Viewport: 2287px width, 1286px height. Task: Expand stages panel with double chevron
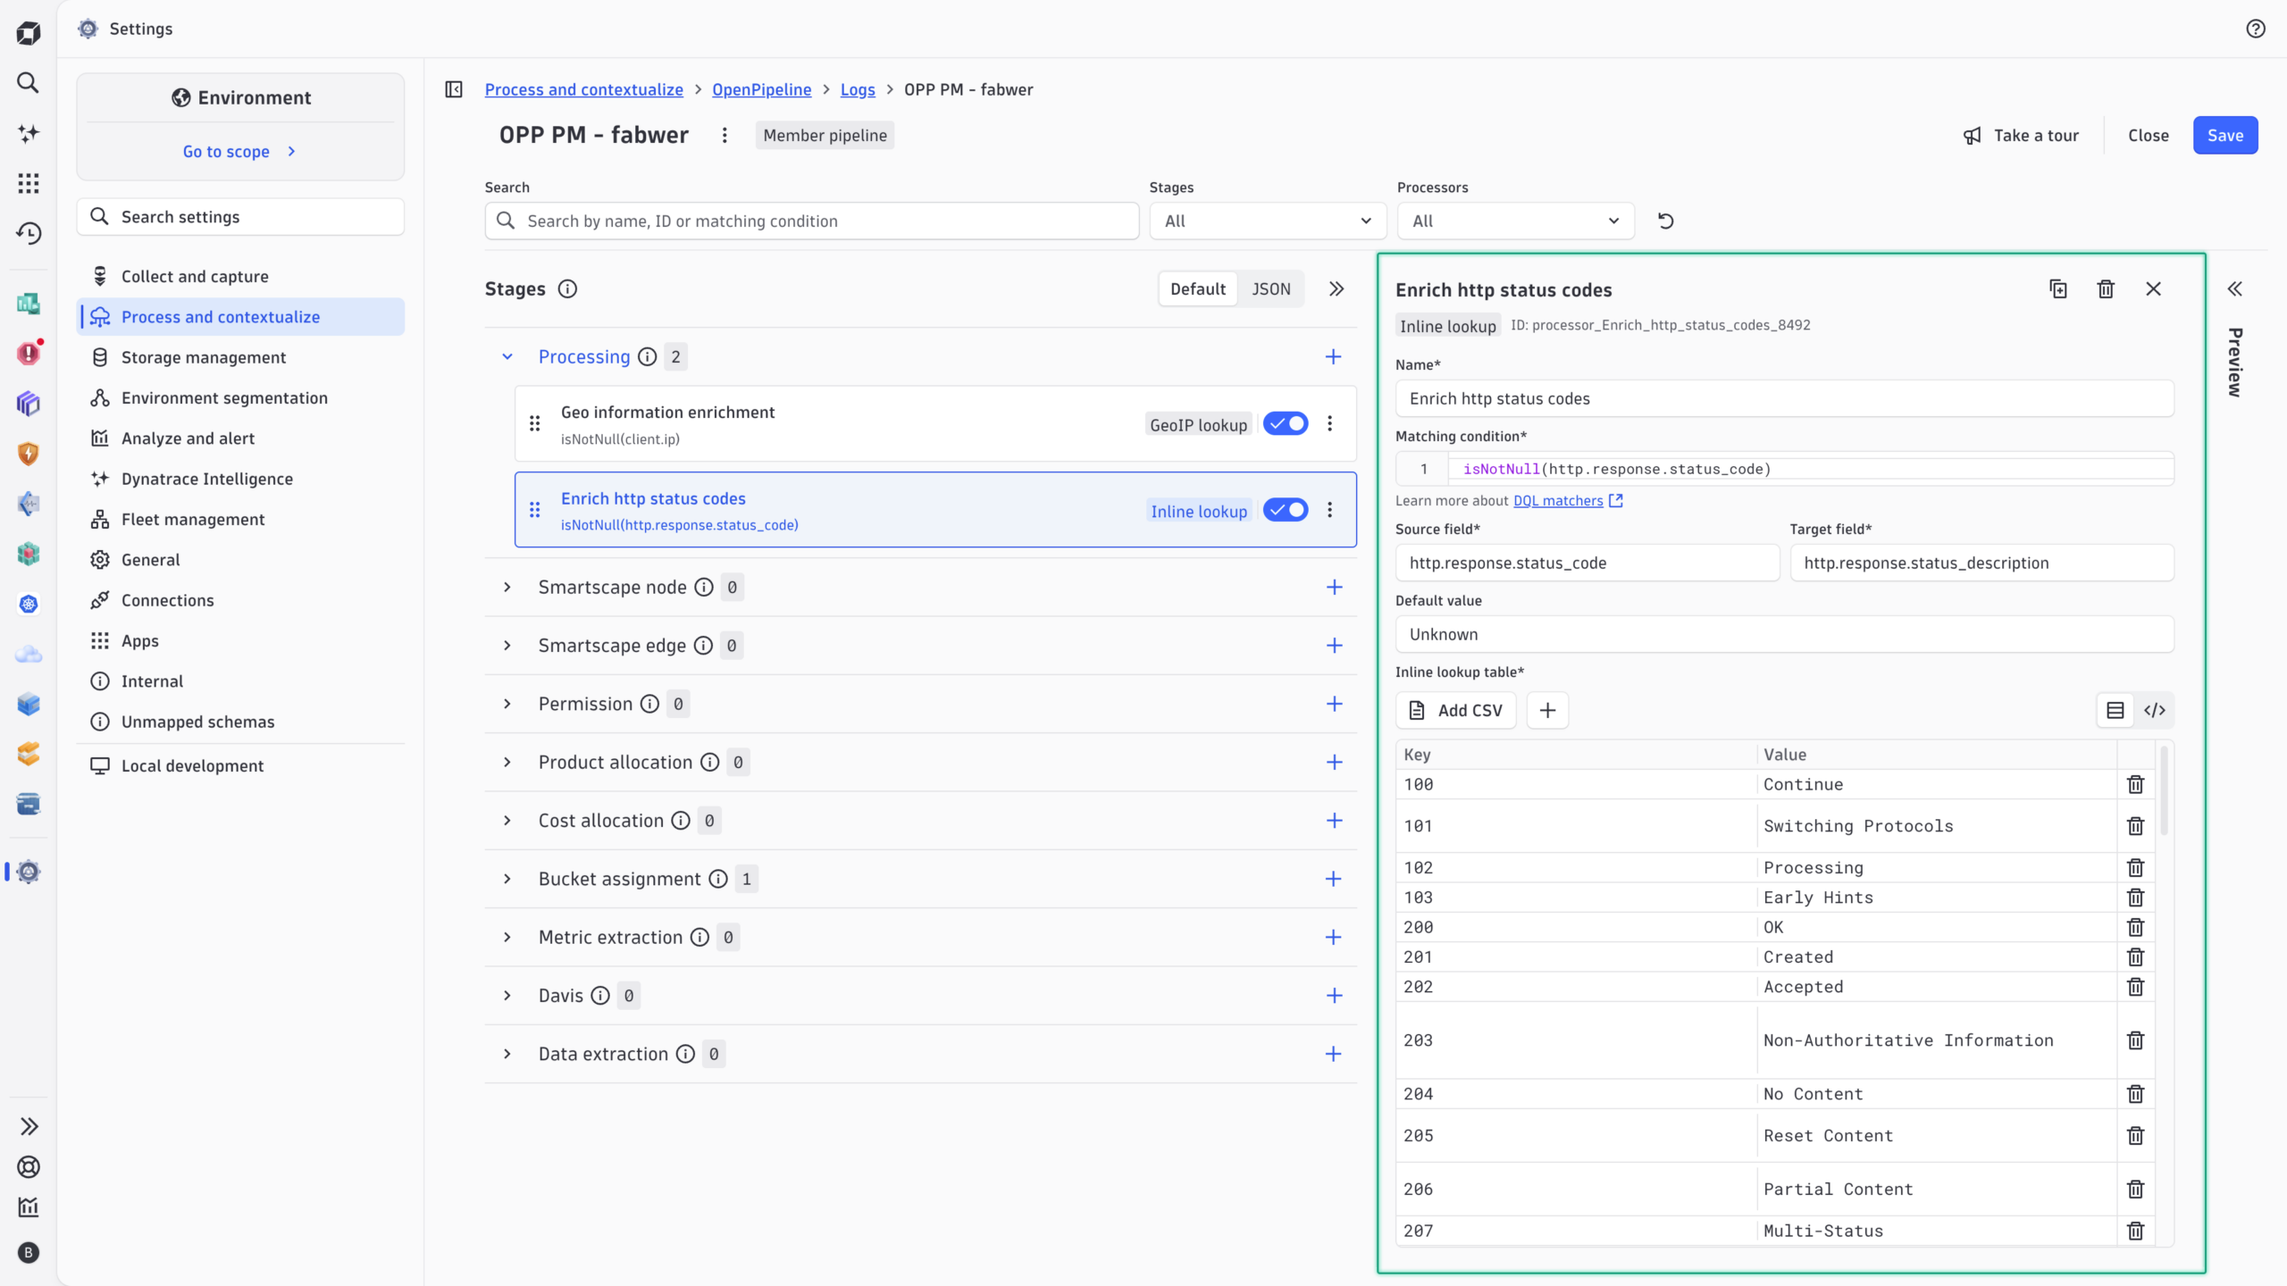[1336, 288]
